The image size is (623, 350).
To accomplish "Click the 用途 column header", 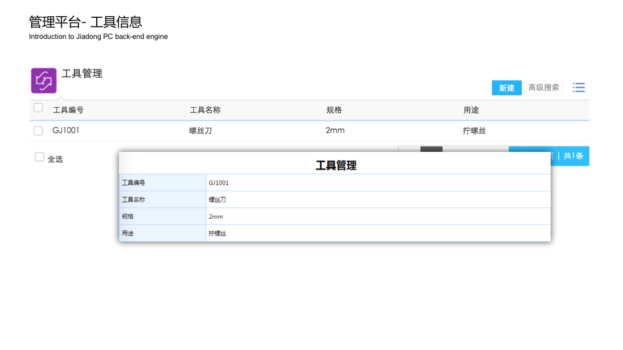I will click(x=471, y=110).
